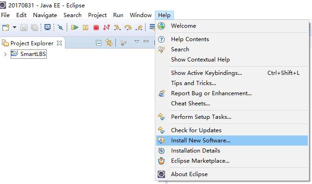
Task: Choose About Eclipse
Action: (x=232, y=174)
